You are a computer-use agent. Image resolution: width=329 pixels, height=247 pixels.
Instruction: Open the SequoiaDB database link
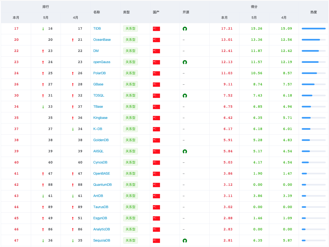click(x=102, y=240)
